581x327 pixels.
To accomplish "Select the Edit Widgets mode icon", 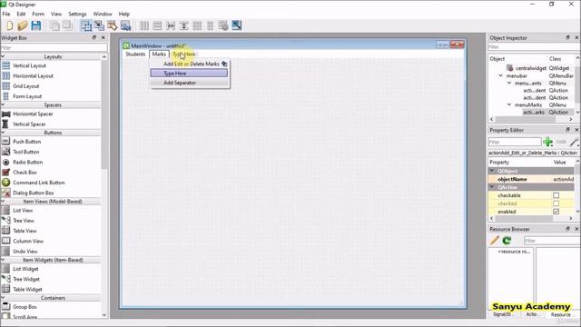I will tap(86, 25).
